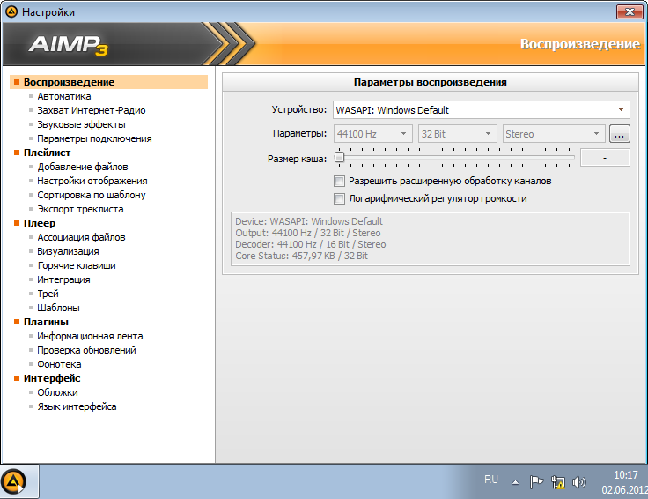Click the AIMP taskbar icon
Viewport: 648px width, 499px height.
13,481
